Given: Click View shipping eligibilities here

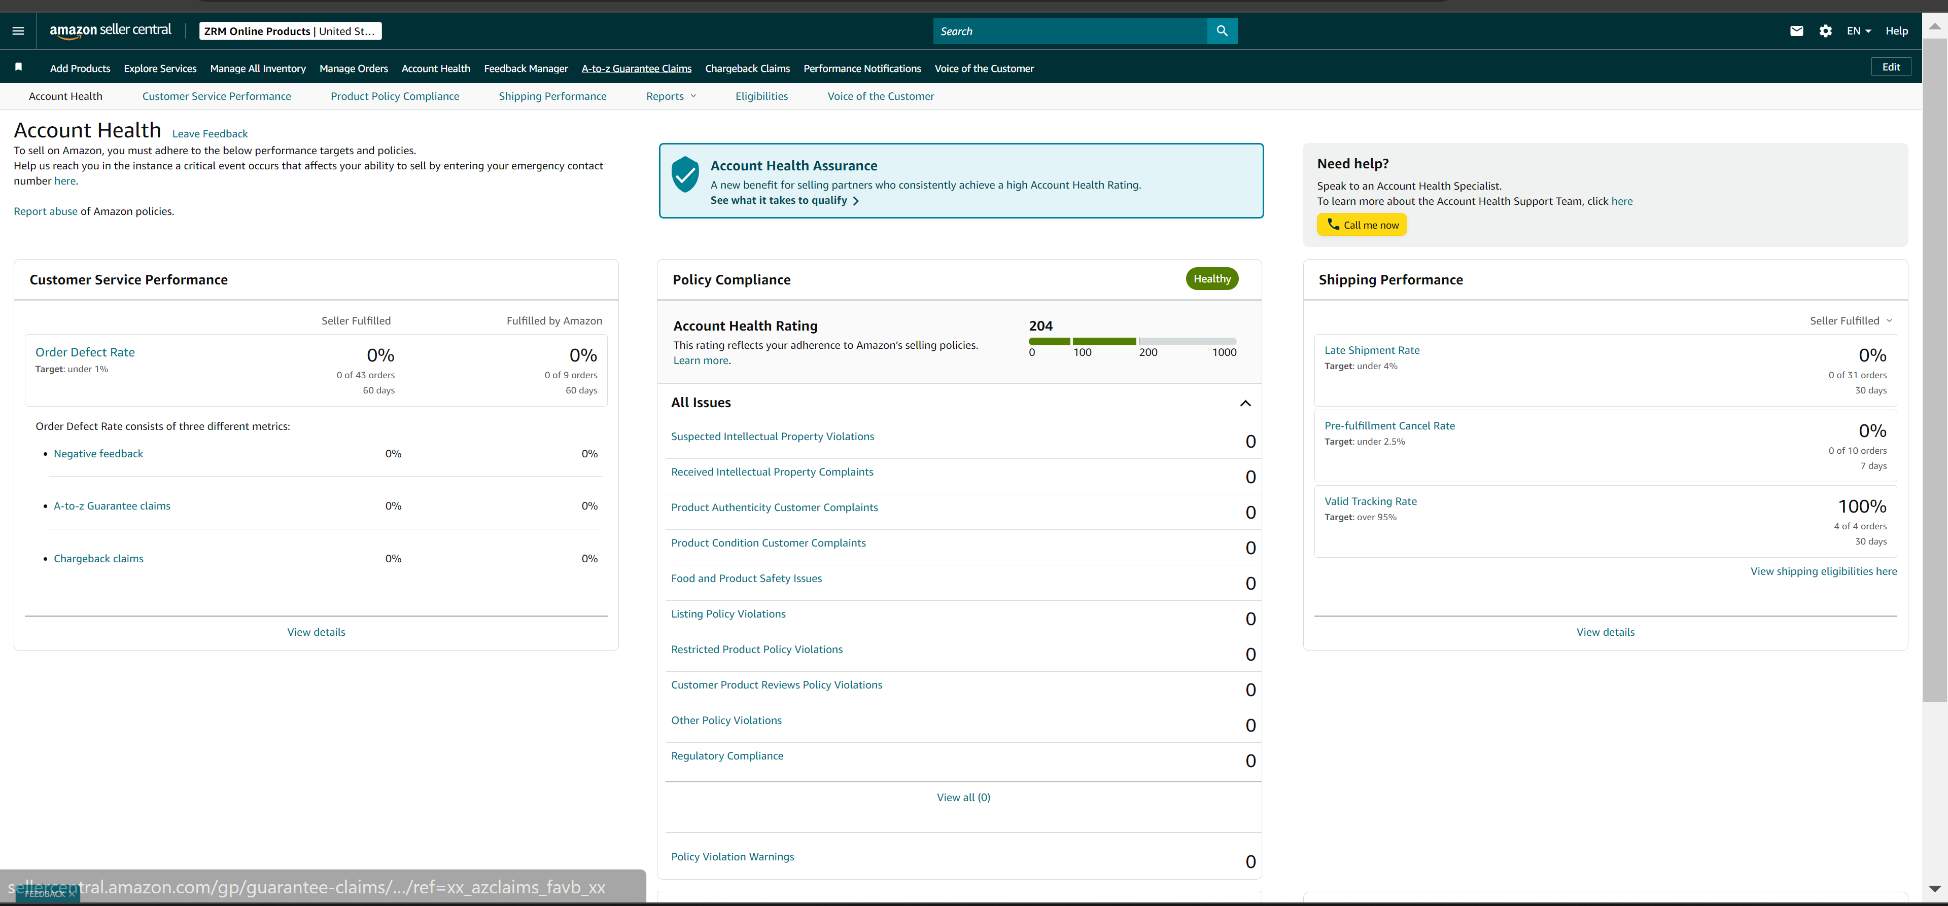Looking at the screenshot, I should 1823,571.
